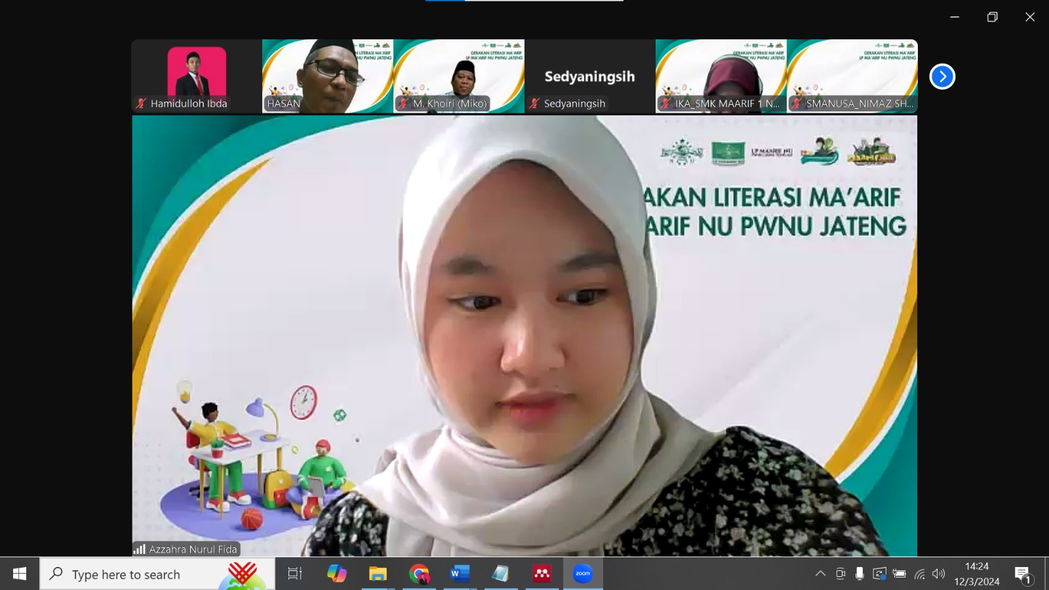
Task: Click the search magnifier icon in taskbar
Action: point(56,574)
